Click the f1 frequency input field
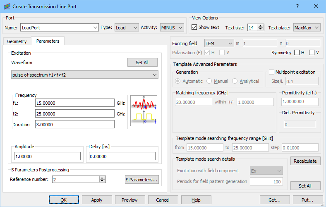Screen dimensions: 326x207 coord(75,103)
